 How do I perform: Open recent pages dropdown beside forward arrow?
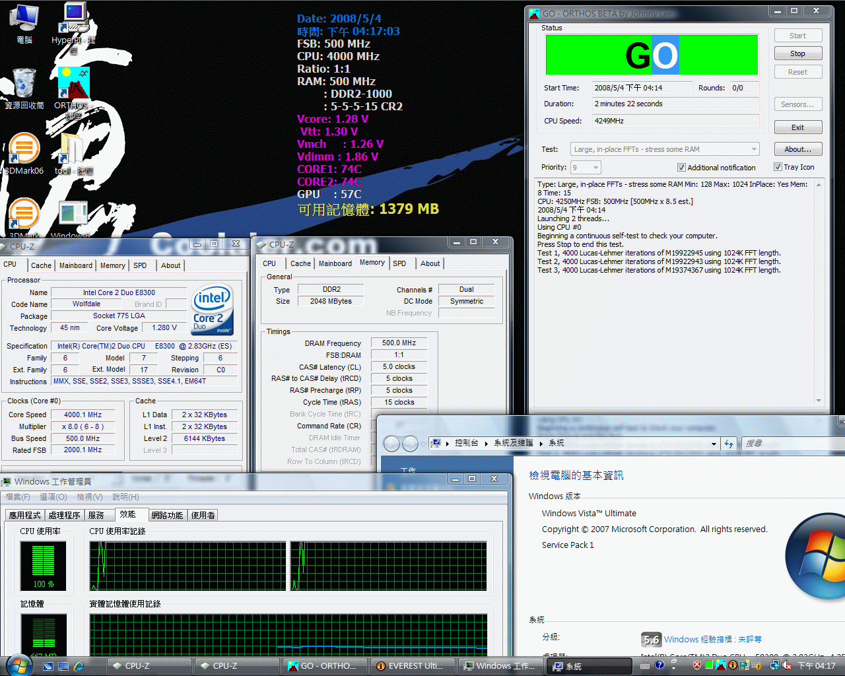click(x=423, y=444)
